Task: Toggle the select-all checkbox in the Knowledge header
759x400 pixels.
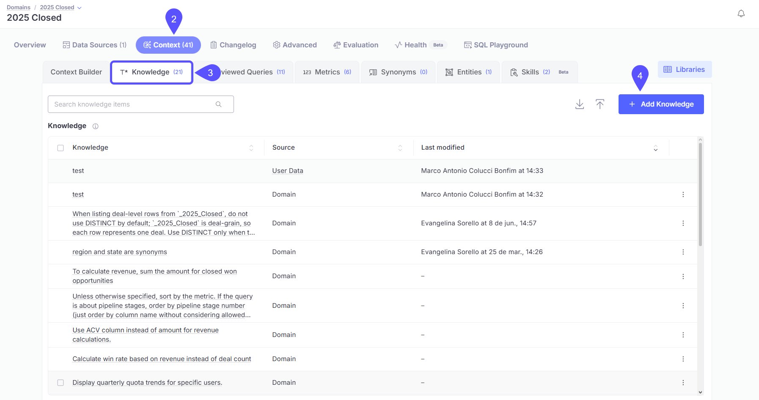Action: click(60, 148)
